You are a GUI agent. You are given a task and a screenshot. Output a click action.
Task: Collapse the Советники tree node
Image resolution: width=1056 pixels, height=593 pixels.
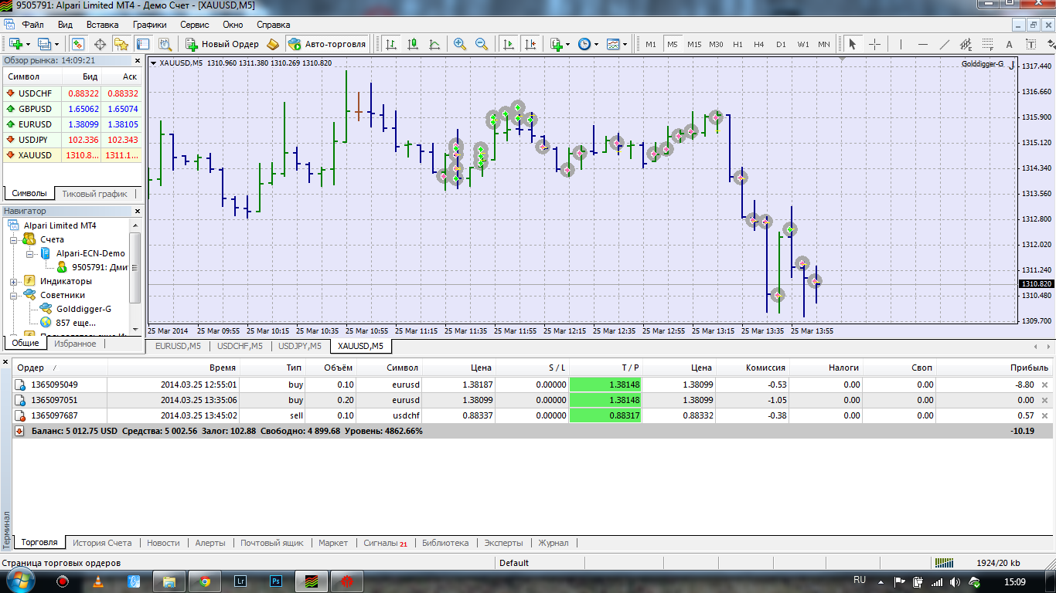14,296
